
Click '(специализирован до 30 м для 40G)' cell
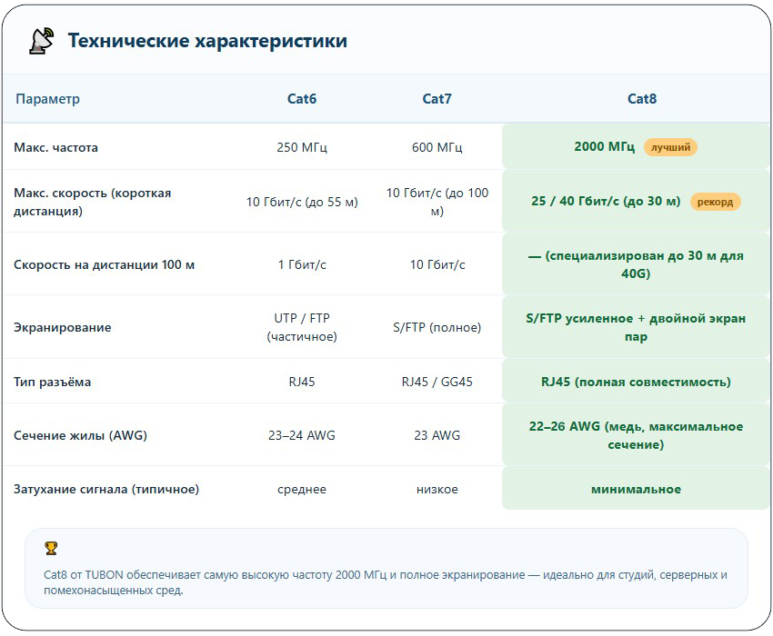pyautogui.click(x=636, y=264)
